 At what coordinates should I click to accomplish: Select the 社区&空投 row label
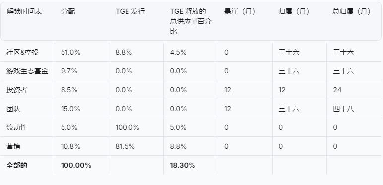tap(23, 52)
